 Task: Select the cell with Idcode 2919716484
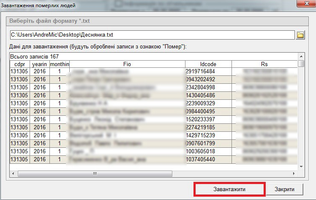[208, 72]
